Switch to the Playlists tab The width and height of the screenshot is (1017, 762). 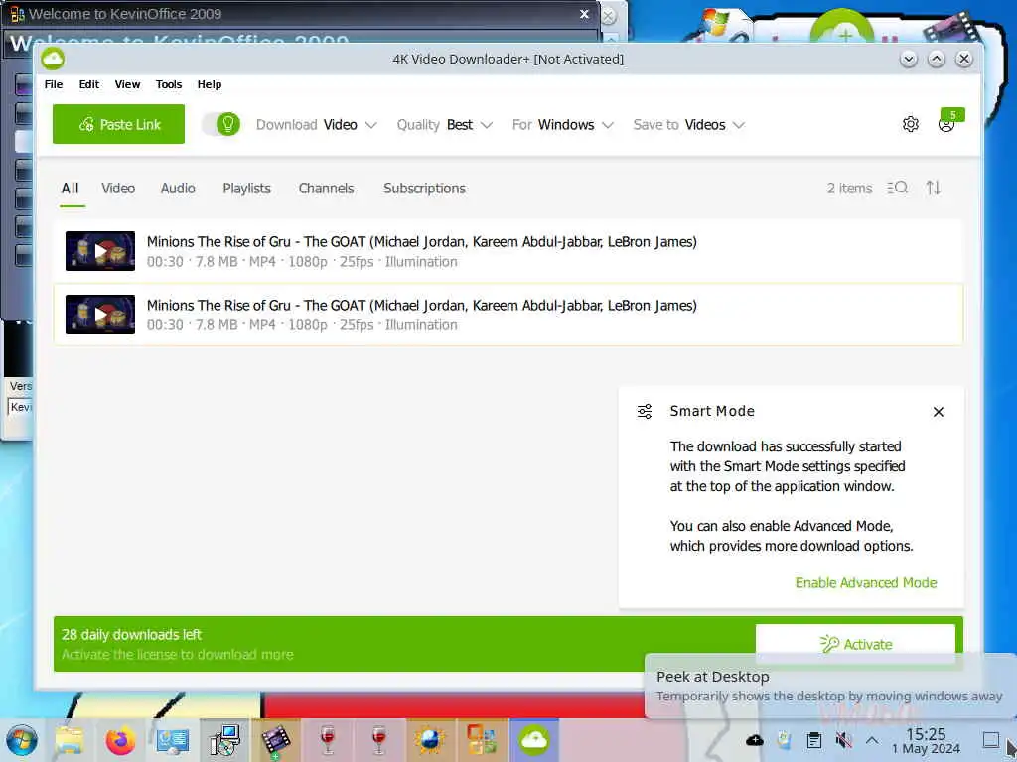pos(246,188)
